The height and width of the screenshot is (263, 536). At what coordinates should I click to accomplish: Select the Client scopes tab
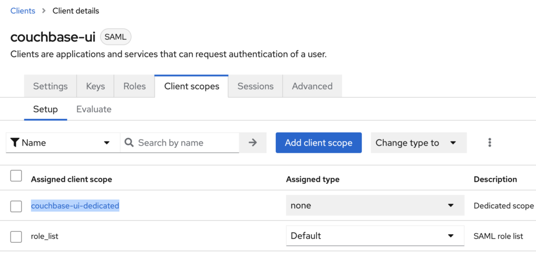point(192,86)
